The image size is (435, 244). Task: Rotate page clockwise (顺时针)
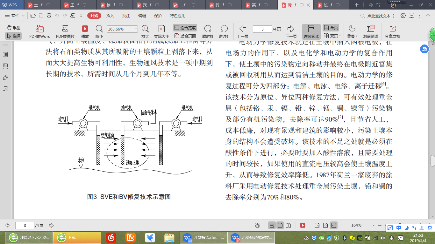pos(208,31)
